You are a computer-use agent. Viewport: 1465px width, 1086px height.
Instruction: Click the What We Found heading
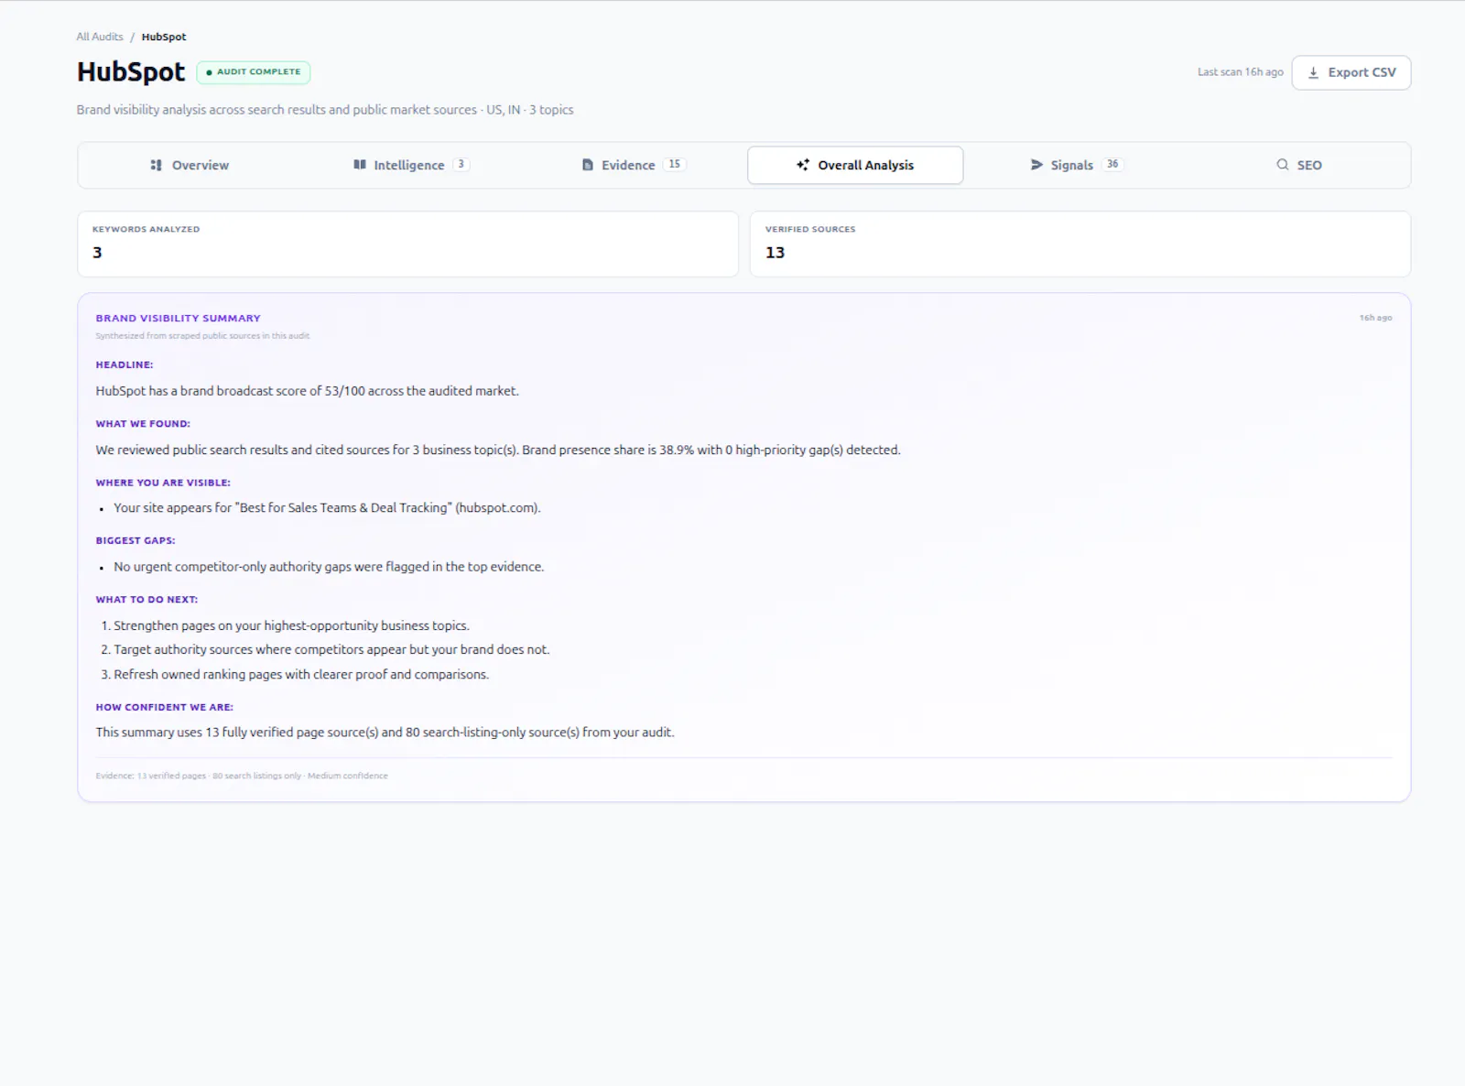(x=143, y=424)
